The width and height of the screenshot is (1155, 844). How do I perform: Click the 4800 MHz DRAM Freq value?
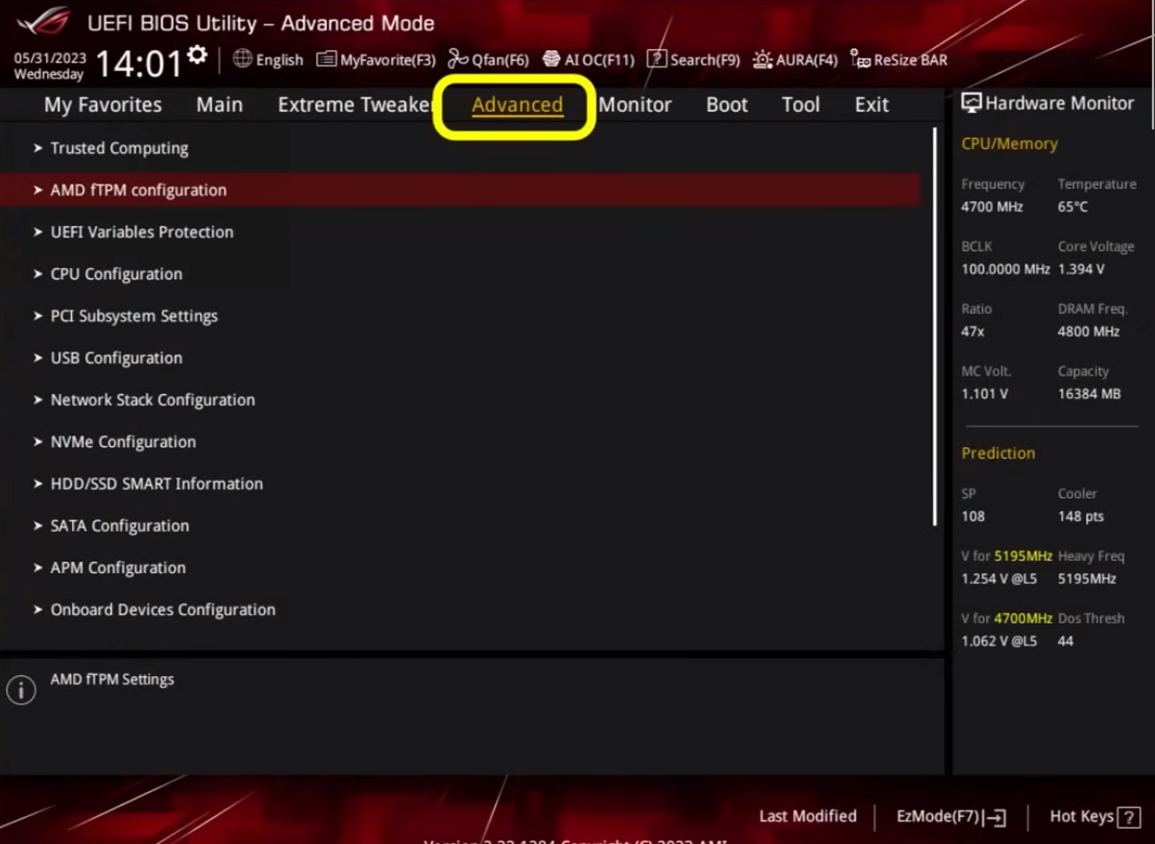(1089, 332)
